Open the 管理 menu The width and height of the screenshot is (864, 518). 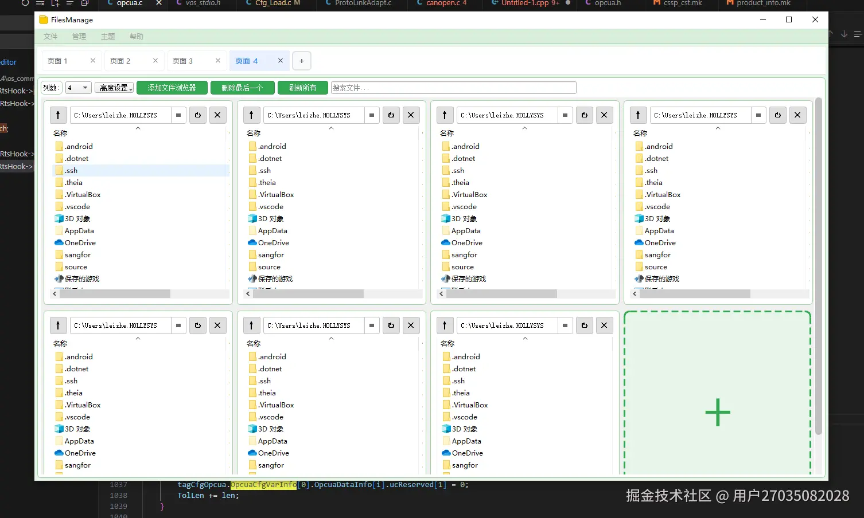click(x=79, y=37)
